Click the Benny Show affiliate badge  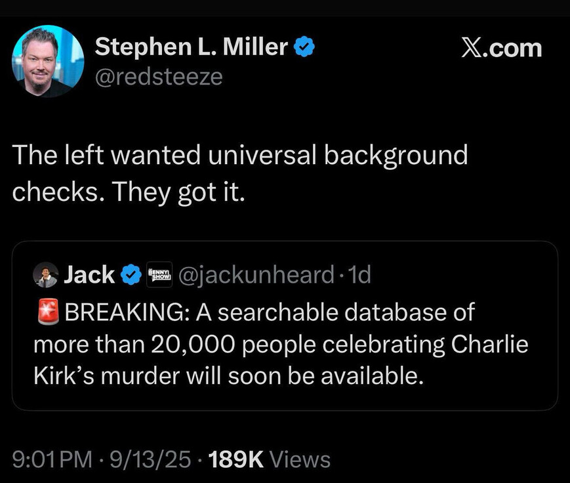click(x=159, y=274)
